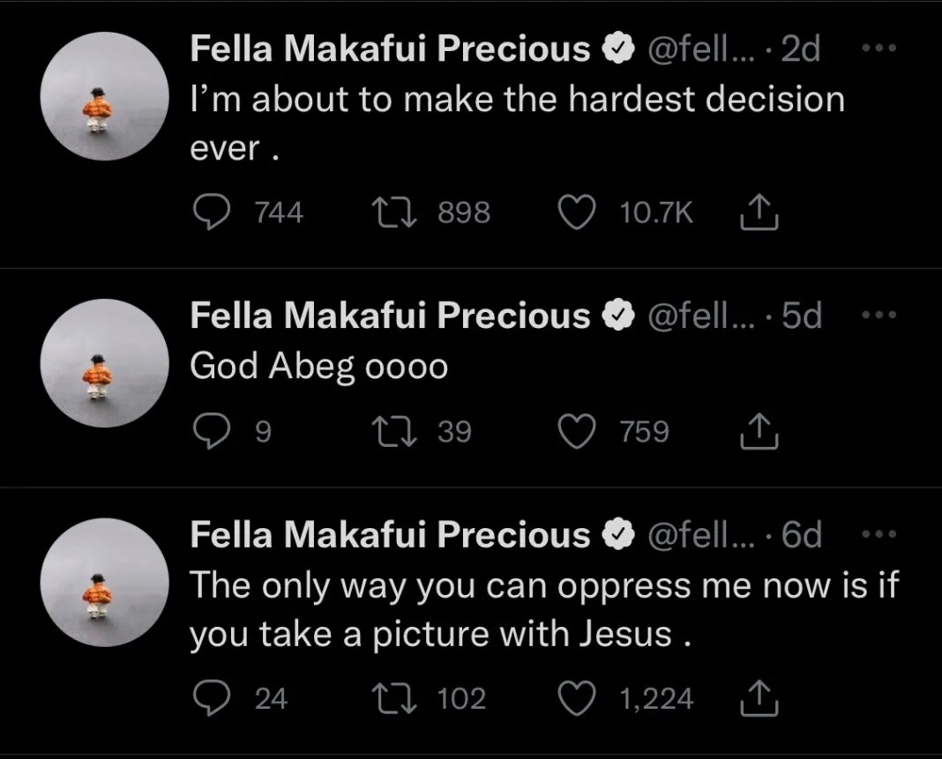942x759 pixels.
Task: Like the 'God Abeg oooo' tweet
Action: point(578,432)
